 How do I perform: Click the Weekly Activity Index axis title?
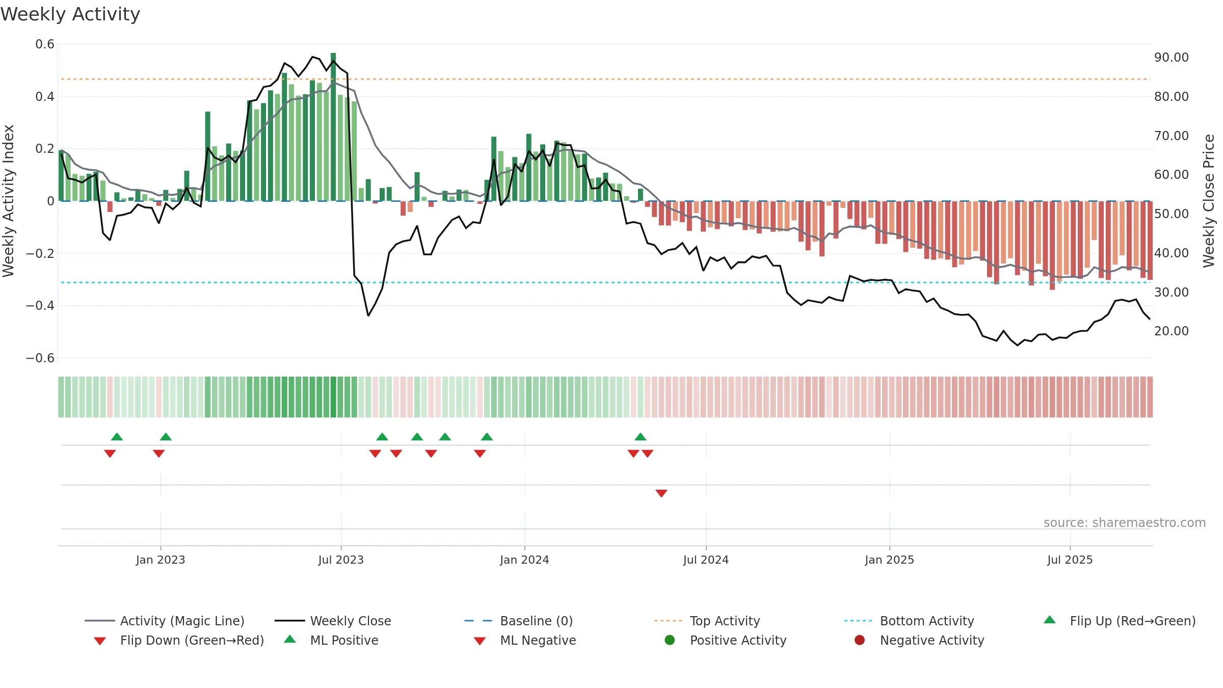click(x=8, y=201)
